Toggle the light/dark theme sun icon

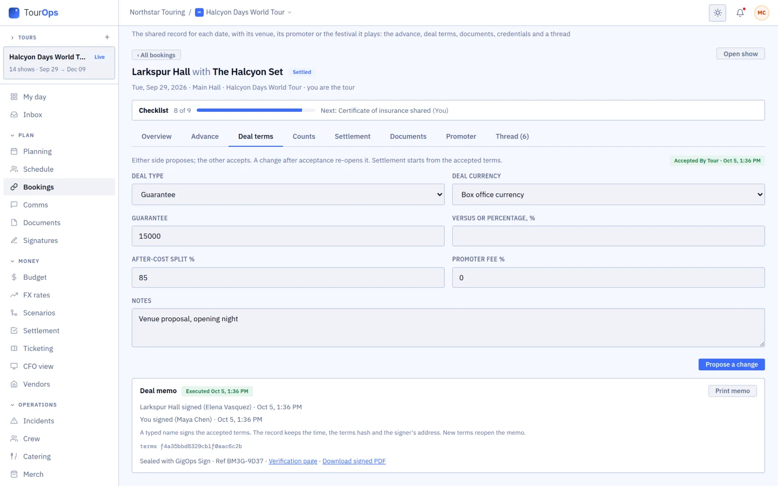pyautogui.click(x=717, y=13)
